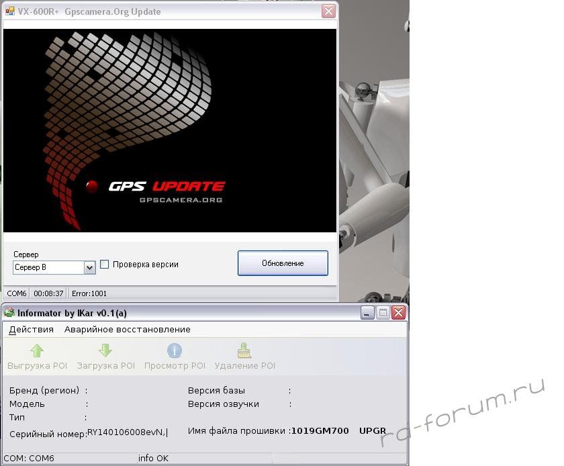Expand the Сервер dropdown arrow
The height and width of the screenshot is (466, 564).
(x=89, y=267)
